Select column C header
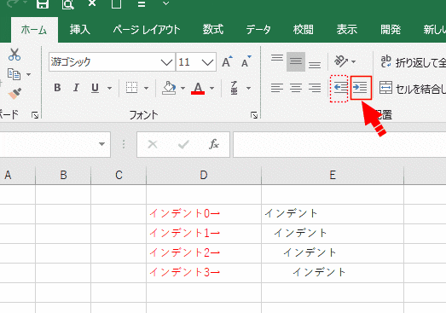 click(119, 176)
